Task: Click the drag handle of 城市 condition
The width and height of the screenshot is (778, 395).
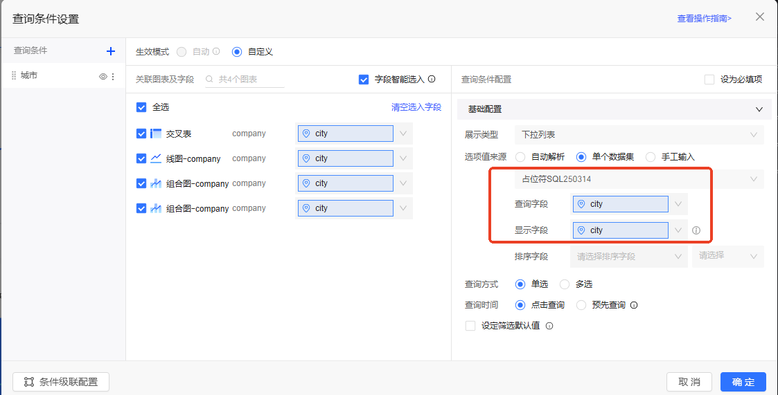Action: (14, 76)
